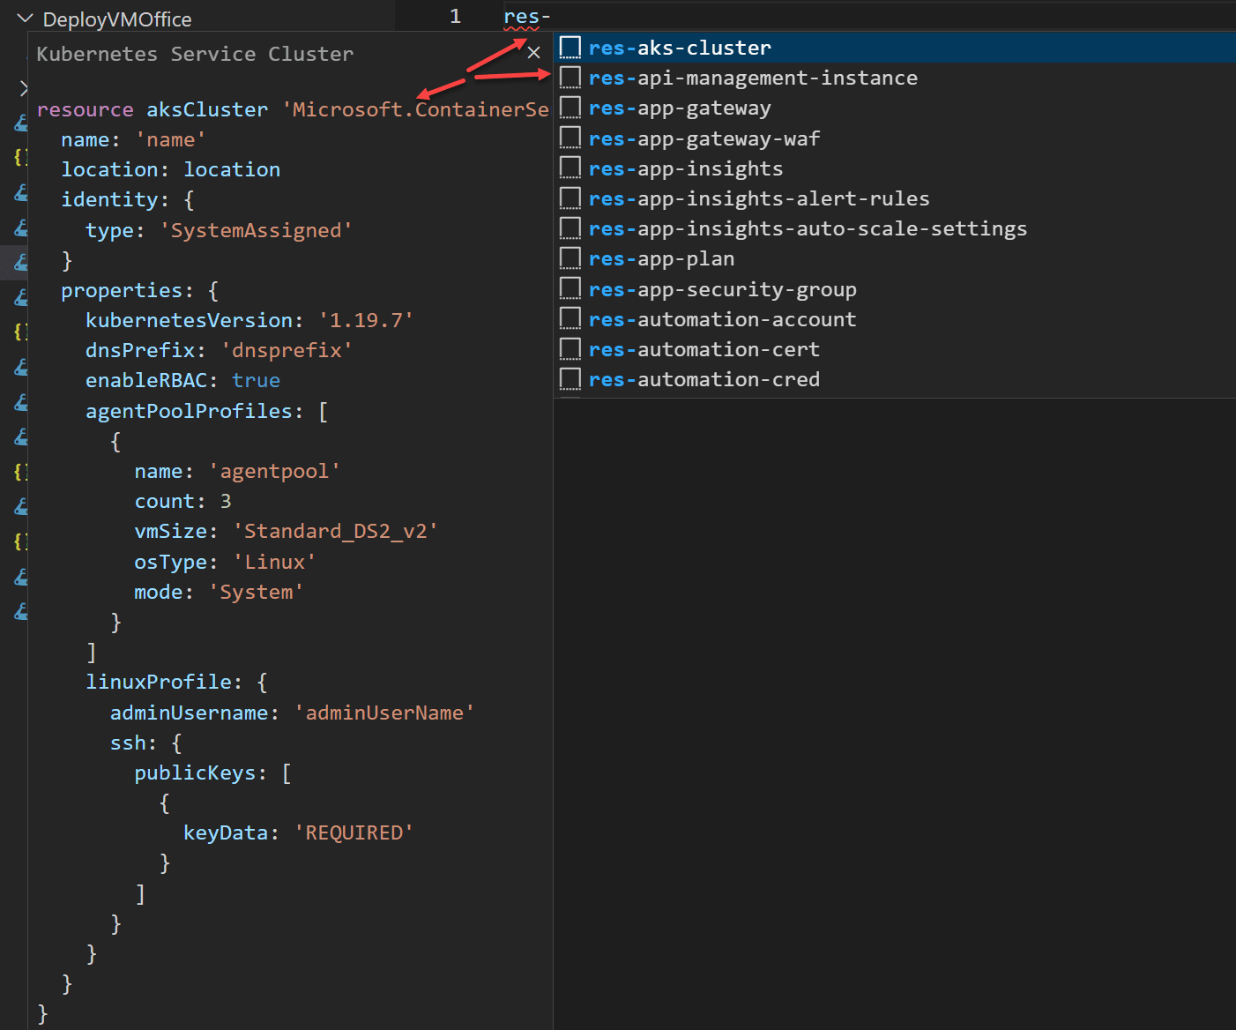Screen dimensions: 1236x1030
Task: Select the res-app-security-group snippet
Action: (x=894, y=289)
